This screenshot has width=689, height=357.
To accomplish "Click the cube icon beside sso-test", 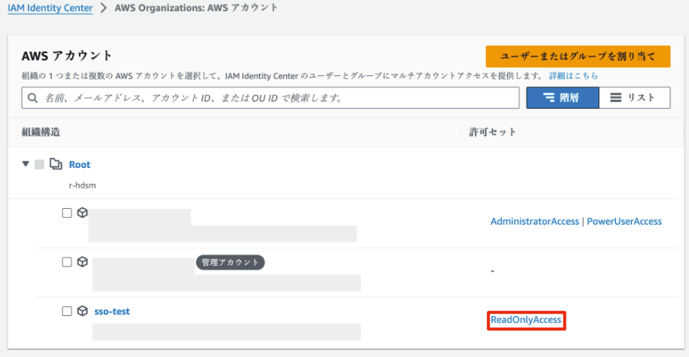I will click(82, 311).
